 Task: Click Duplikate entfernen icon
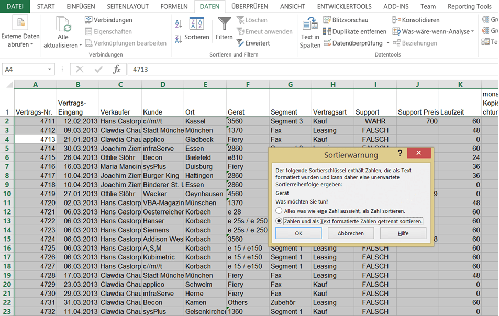[327, 31]
